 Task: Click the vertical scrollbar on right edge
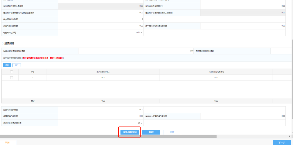coord(292,78)
